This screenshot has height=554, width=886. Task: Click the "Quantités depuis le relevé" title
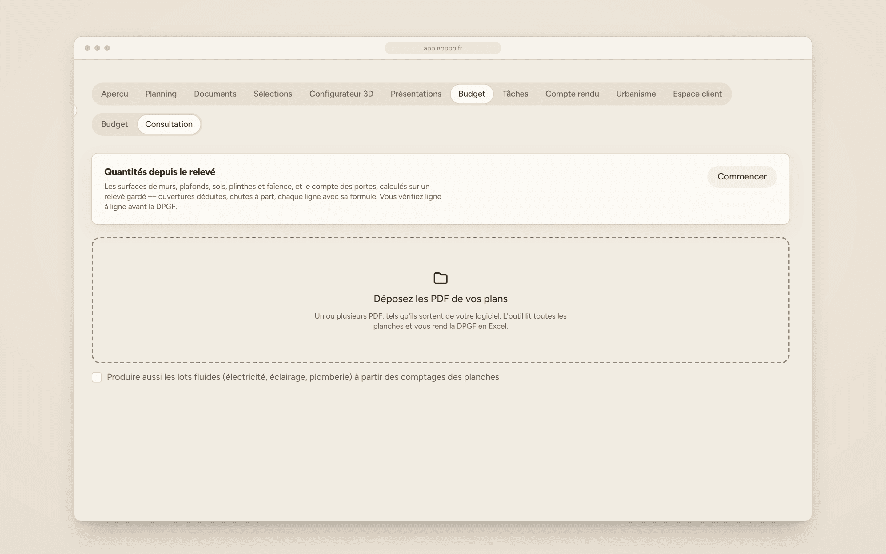(160, 172)
